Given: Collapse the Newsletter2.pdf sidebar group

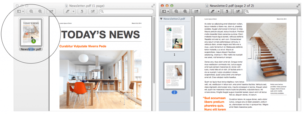Looking at the screenshot, I should 161,19.
